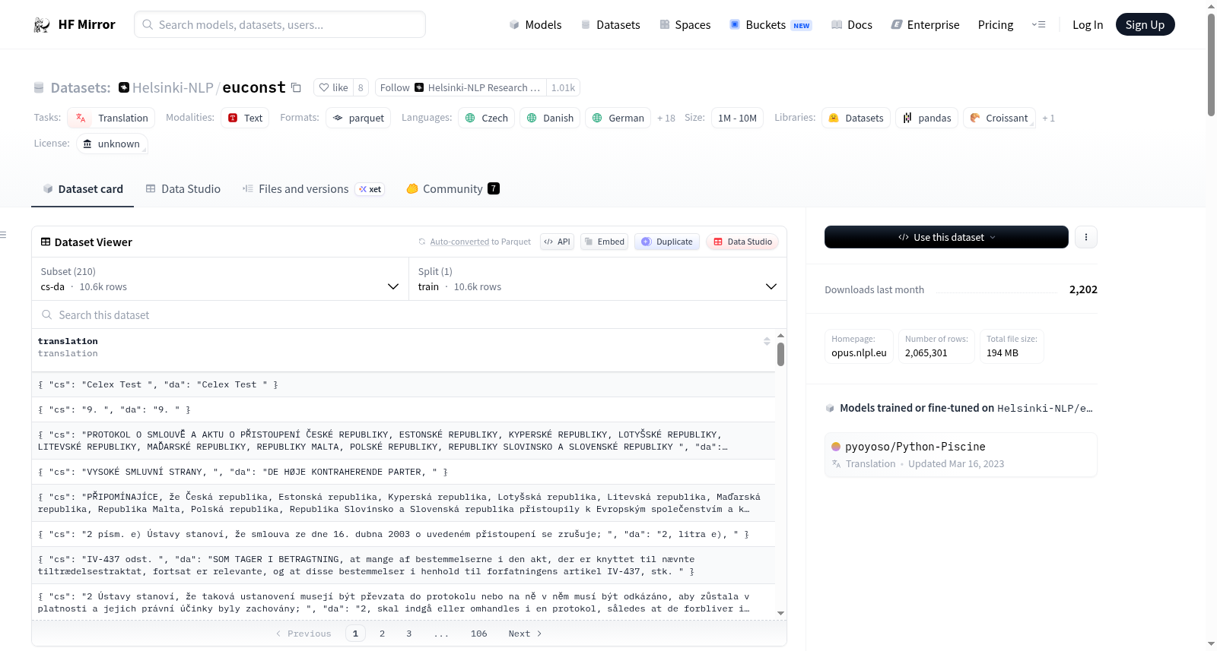The width and height of the screenshot is (1217, 651).
Task: Select the parquet format tag
Action: [358, 118]
